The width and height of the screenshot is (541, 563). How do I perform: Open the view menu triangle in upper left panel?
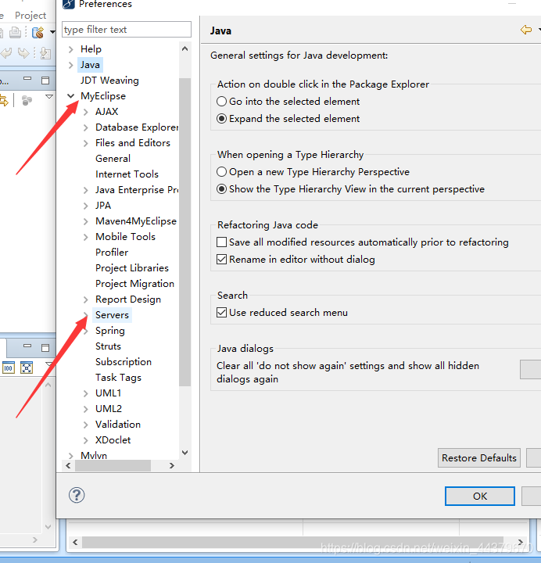pyautogui.click(x=49, y=97)
